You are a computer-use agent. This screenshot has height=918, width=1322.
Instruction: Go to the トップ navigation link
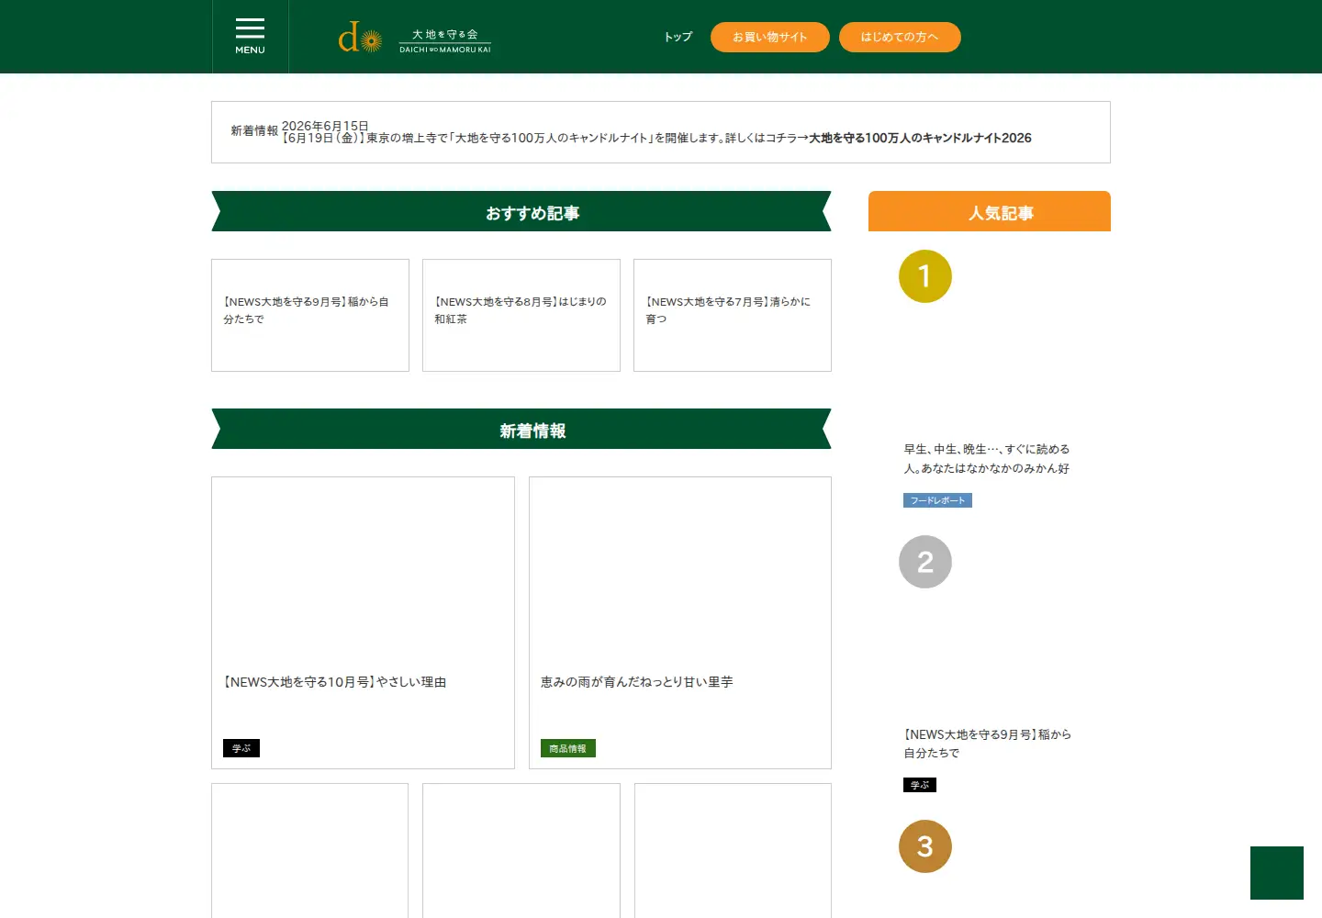(678, 38)
